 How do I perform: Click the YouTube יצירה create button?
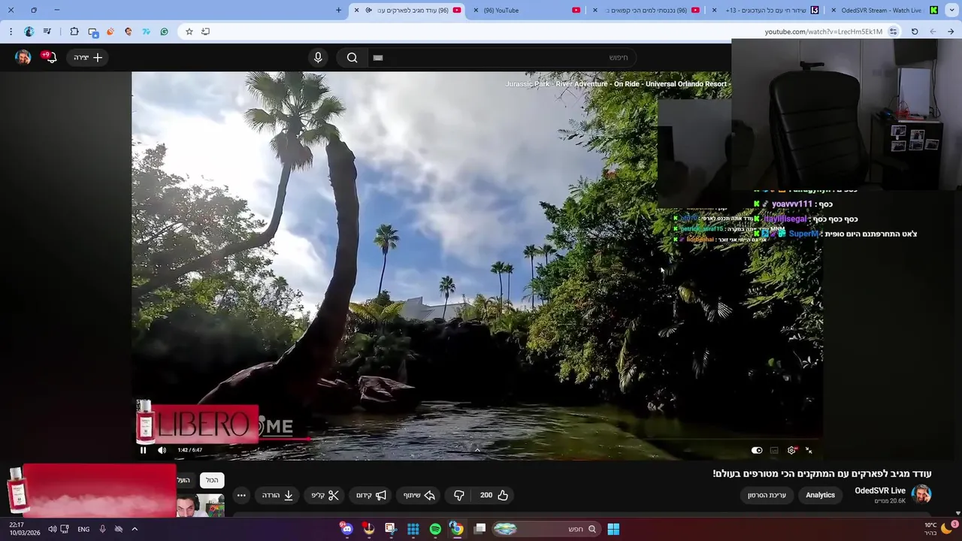(88, 57)
